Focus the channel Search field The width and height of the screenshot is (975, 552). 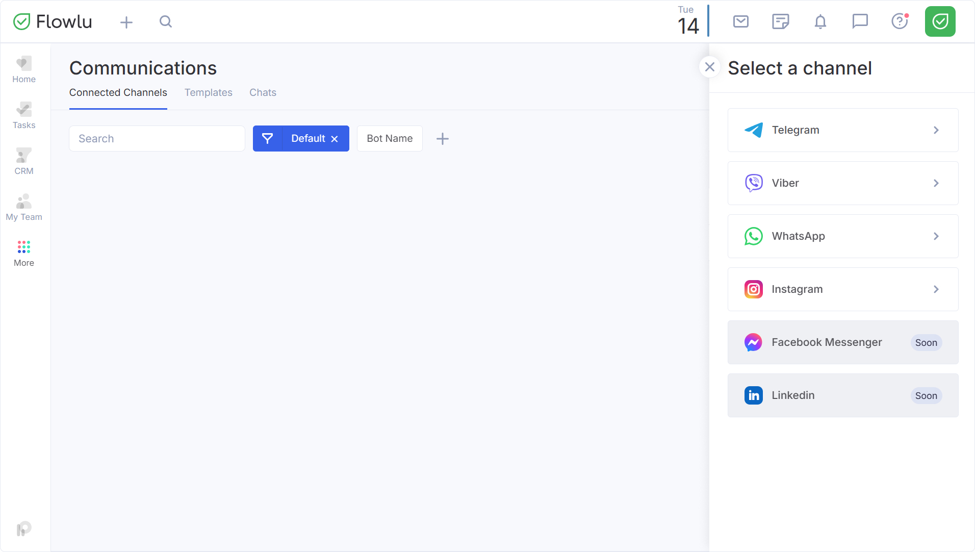click(x=157, y=139)
